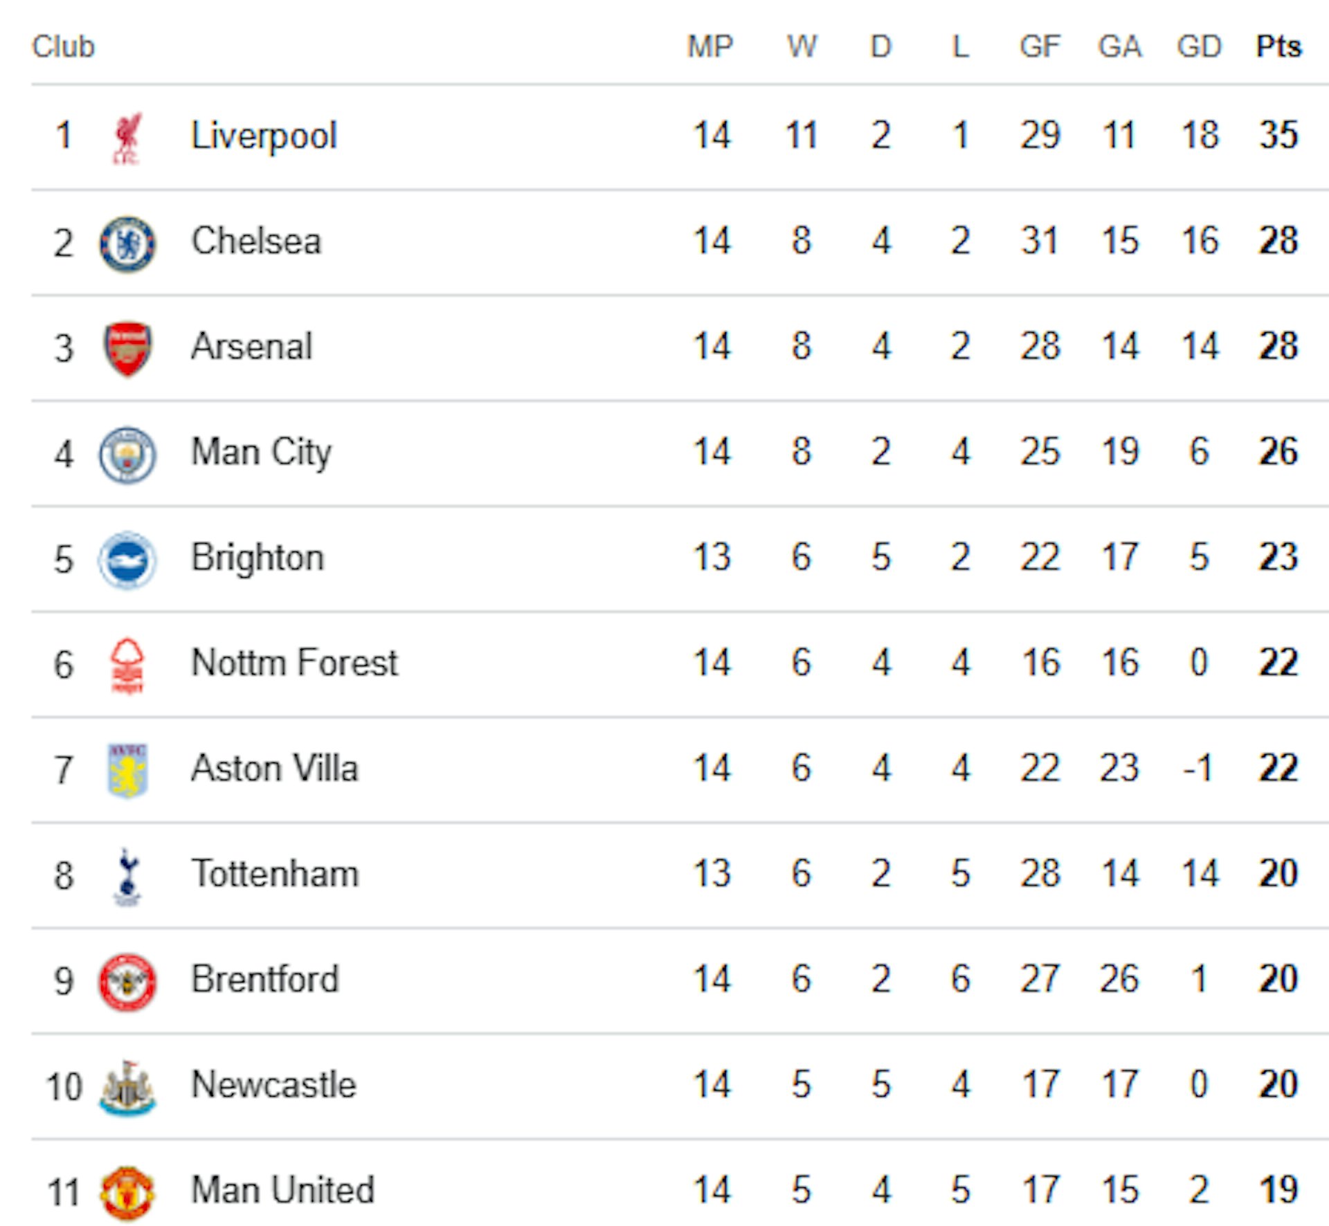Click the GD column header
The image size is (1329, 1226).
click(1199, 47)
